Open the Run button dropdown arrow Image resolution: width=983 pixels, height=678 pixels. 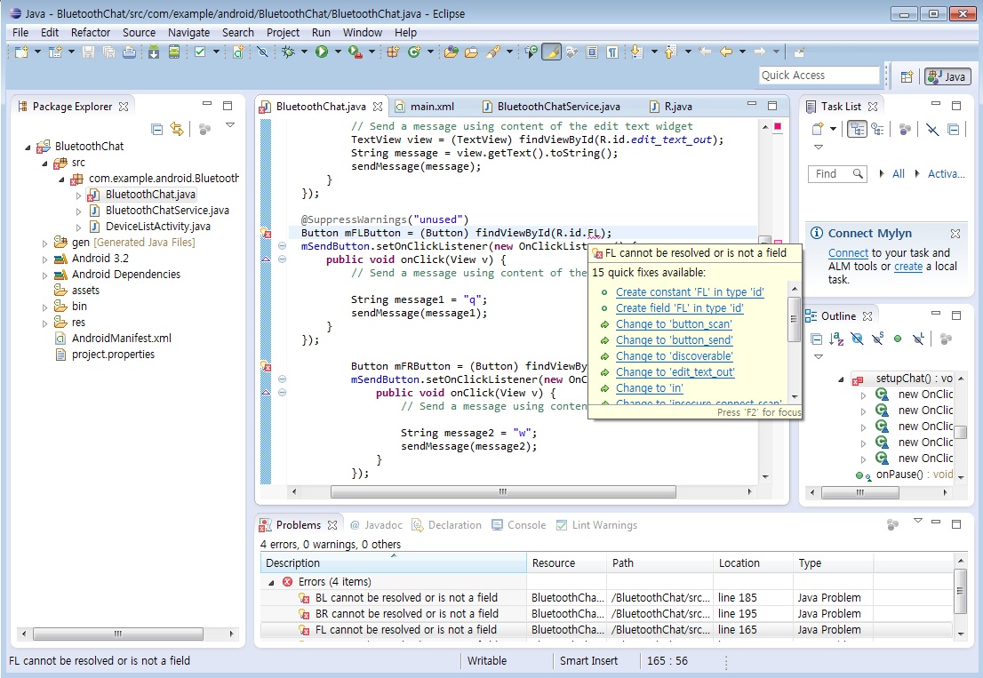(337, 52)
